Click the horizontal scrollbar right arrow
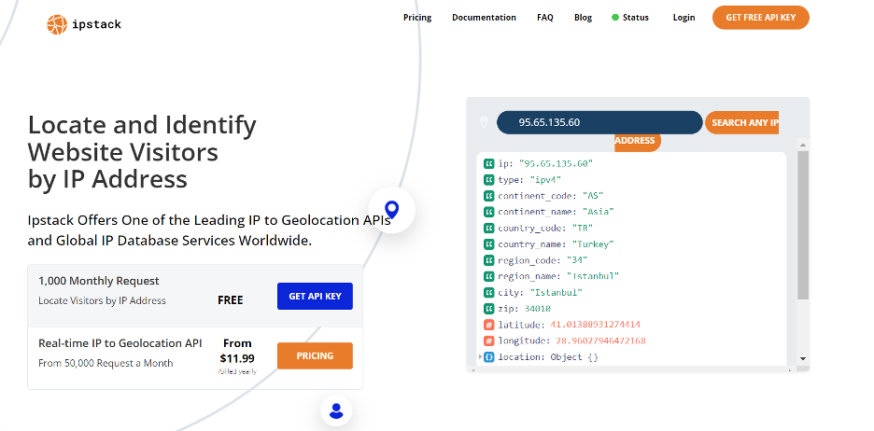The height and width of the screenshot is (431, 874). coord(790,368)
